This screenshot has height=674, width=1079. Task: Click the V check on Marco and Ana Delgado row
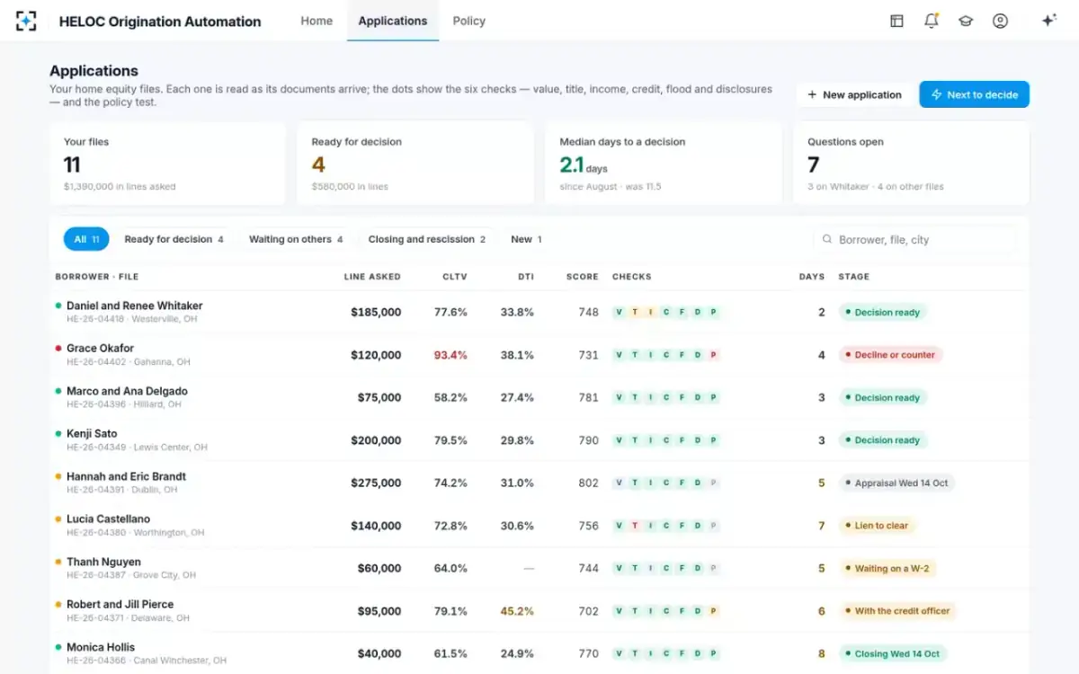pos(619,398)
